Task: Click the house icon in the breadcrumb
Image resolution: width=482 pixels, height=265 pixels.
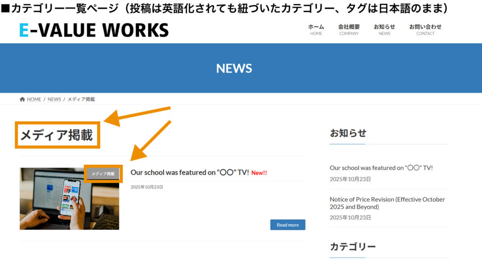Action: pyautogui.click(x=22, y=99)
